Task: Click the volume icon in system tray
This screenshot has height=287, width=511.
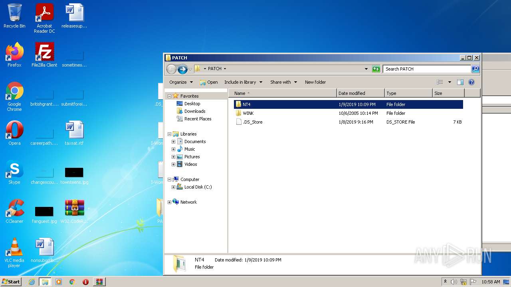Action: click(x=454, y=282)
